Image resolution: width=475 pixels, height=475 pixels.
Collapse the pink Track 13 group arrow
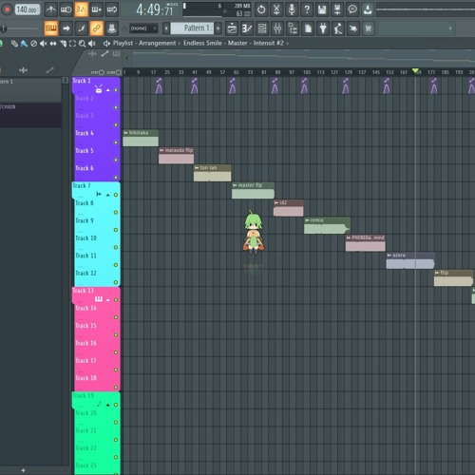108,299
